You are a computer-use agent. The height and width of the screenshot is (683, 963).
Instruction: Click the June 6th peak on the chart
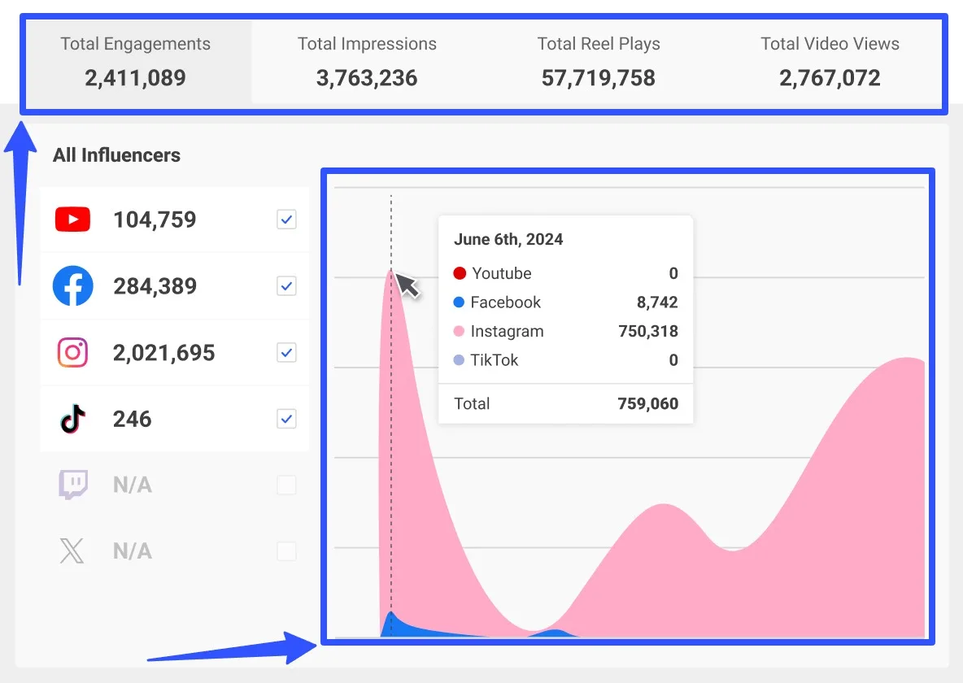[391, 271]
